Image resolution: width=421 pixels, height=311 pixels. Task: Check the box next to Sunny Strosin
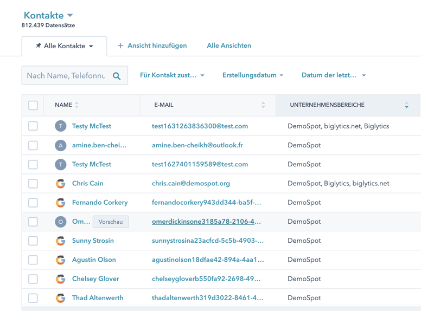[33, 241]
